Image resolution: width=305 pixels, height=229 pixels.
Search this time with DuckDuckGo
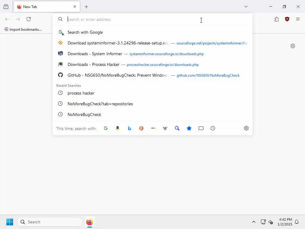[141, 128]
